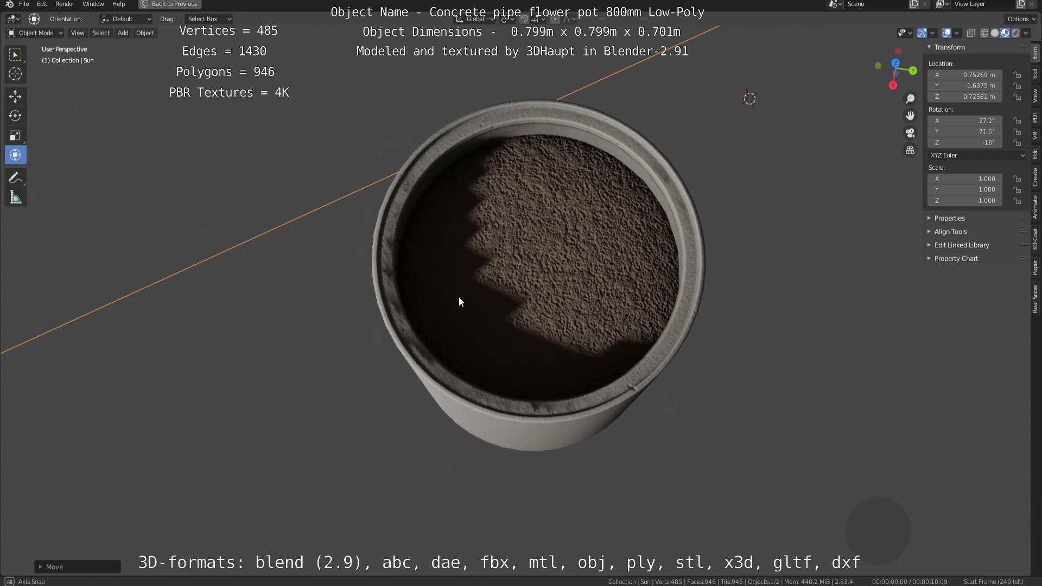Select material preview shading
The width and height of the screenshot is (1042, 586).
(x=1005, y=33)
